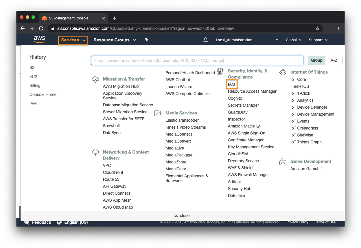Open GuardDuty service
361x248 pixels.
click(x=238, y=112)
